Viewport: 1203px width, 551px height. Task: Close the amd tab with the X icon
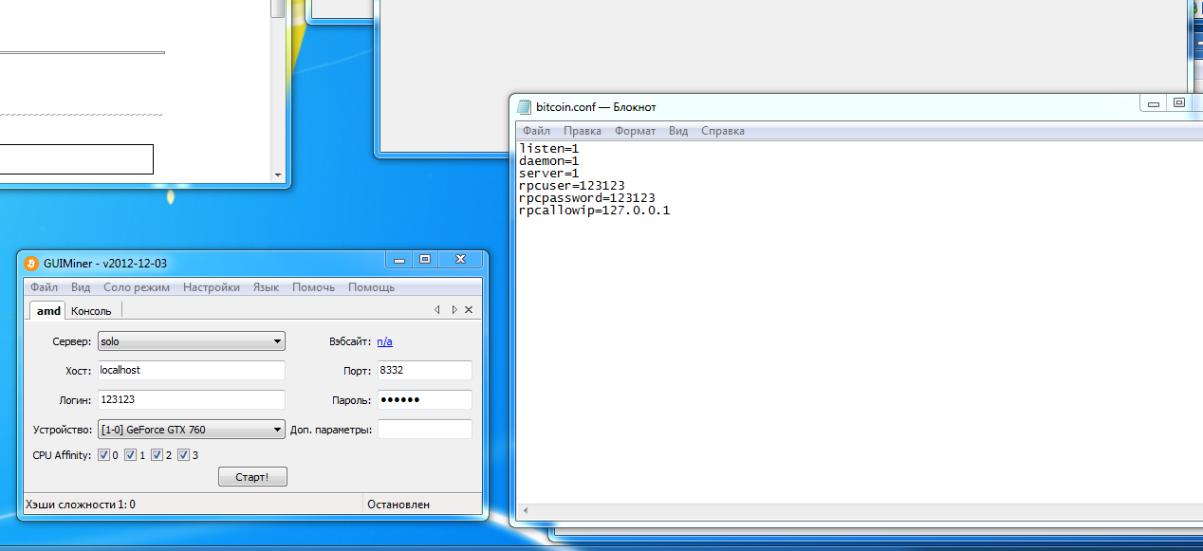[469, 310]
